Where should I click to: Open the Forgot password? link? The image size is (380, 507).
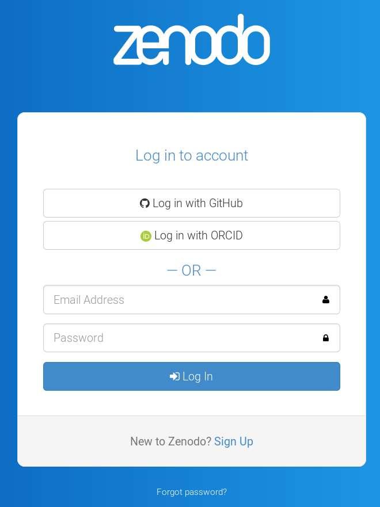pyautogui.click(x=192, y=492)
